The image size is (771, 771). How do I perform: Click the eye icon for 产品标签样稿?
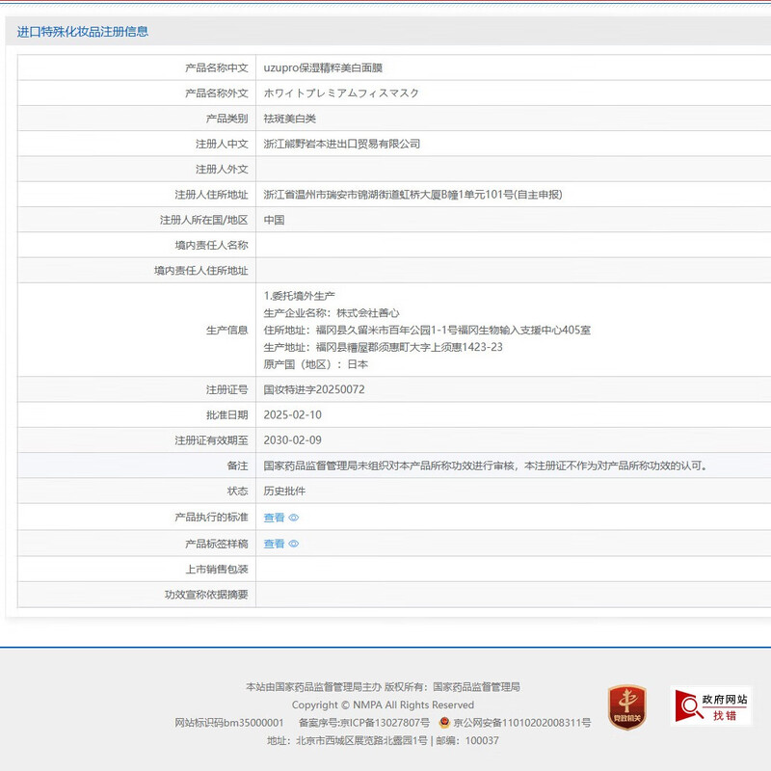[x=294, y=544]
